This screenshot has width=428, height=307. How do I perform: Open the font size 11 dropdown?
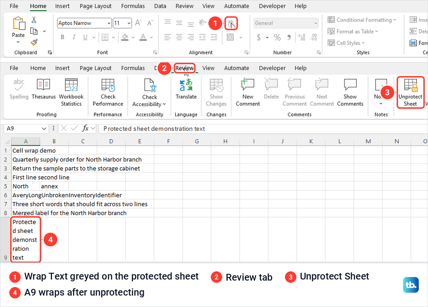click(128, 23)
